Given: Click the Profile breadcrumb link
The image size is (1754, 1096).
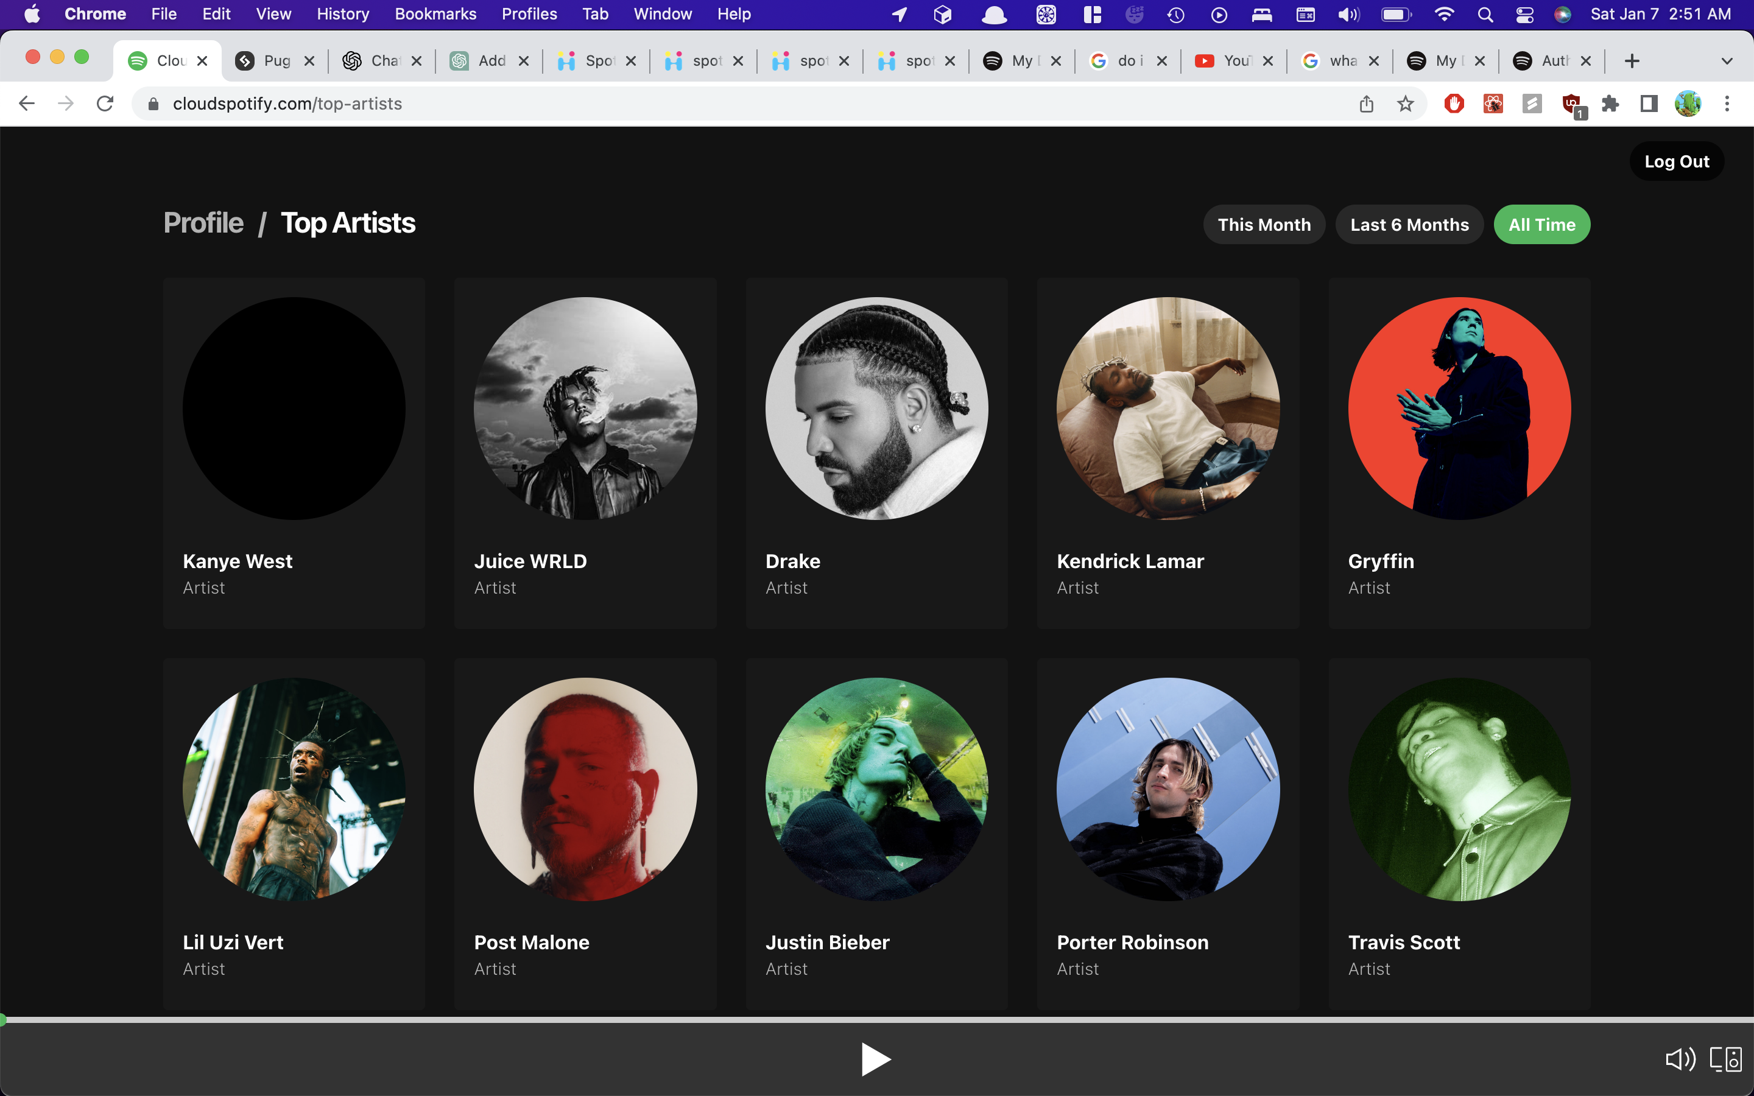Looking at the screenshot, I should [x=203, y=222].
